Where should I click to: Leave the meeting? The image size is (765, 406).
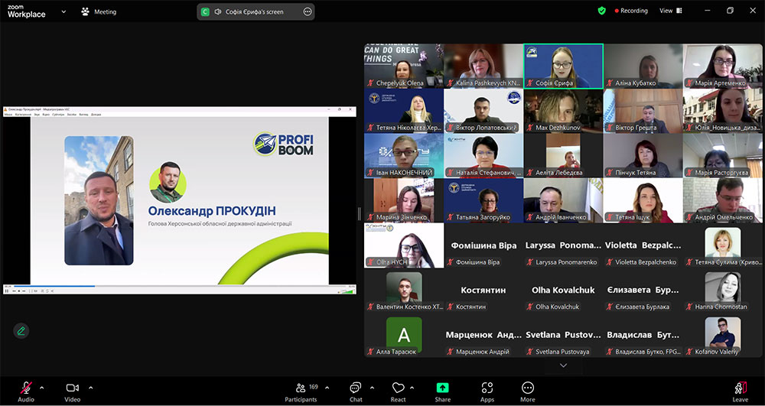(x=740, y=391)
